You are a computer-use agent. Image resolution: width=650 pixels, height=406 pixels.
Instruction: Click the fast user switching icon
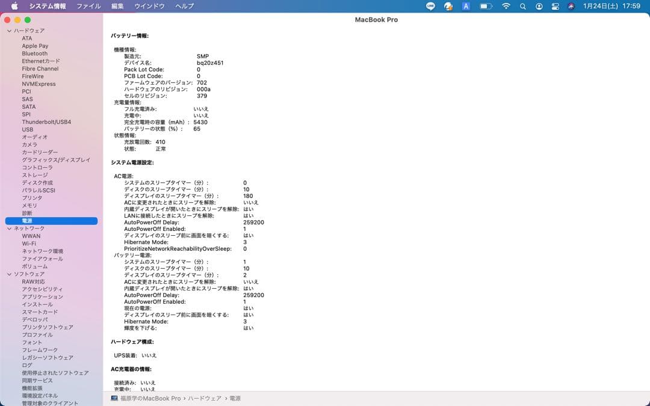(x=538, y=6)
